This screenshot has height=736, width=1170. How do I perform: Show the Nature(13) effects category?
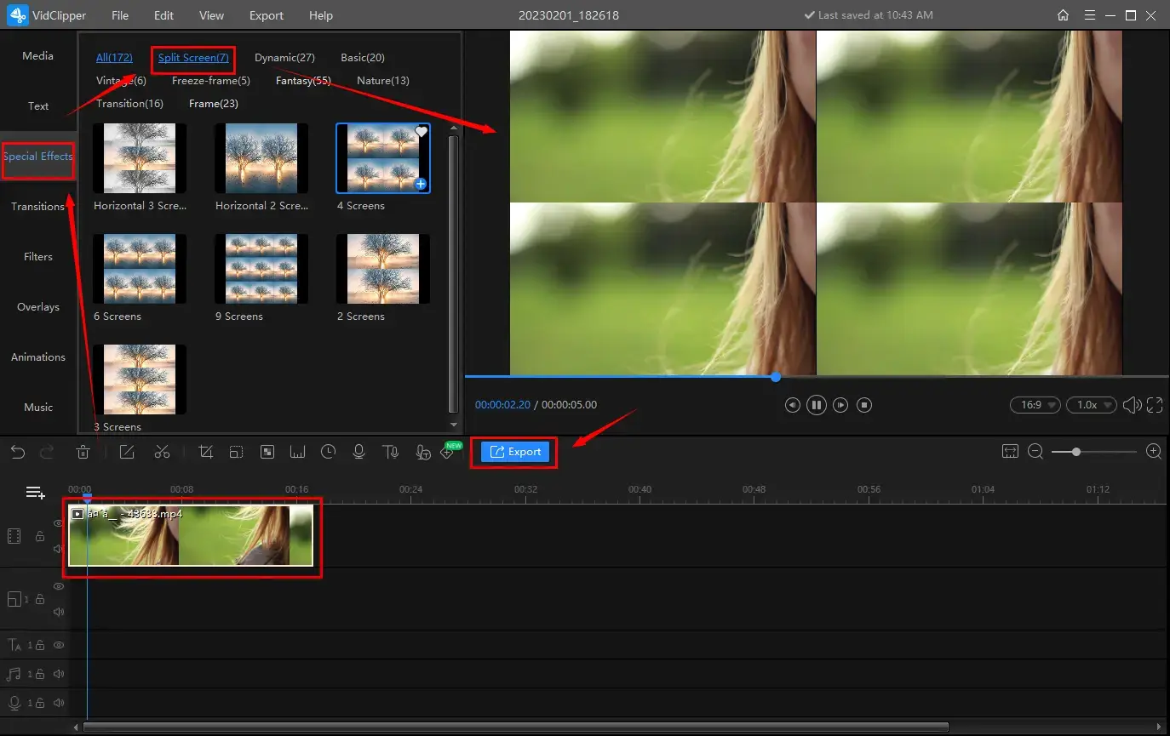383,81
